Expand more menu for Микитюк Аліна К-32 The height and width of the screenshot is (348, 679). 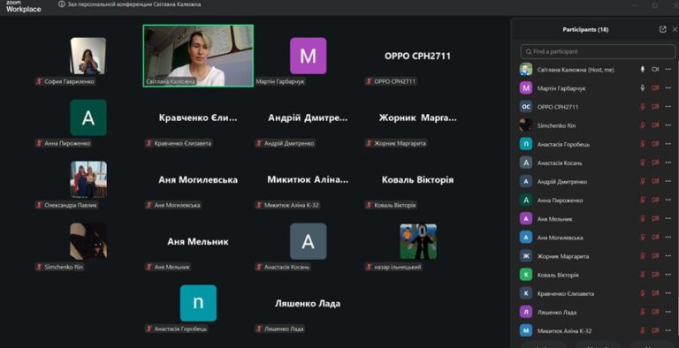tap(668, 330)
